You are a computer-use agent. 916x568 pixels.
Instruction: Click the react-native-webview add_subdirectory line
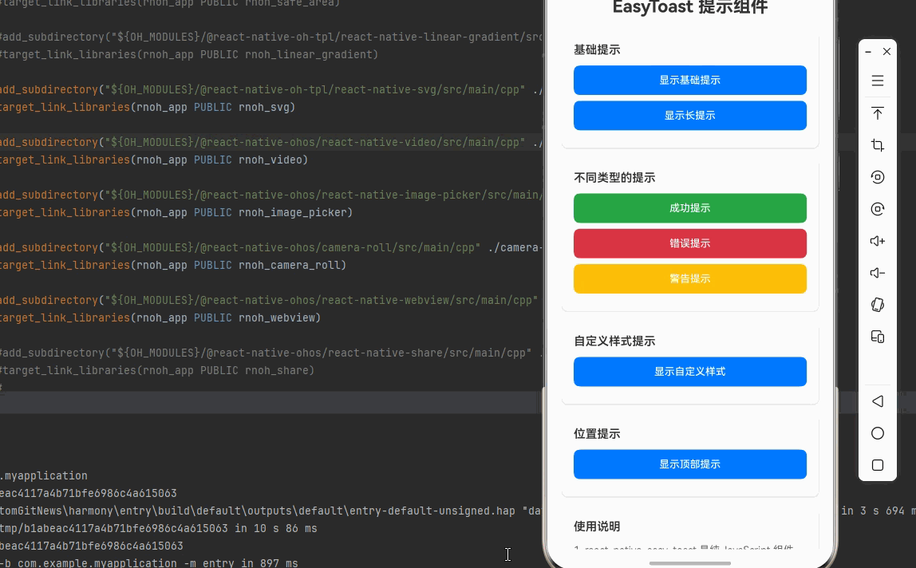pyautogui.click(x=269, y=301)
